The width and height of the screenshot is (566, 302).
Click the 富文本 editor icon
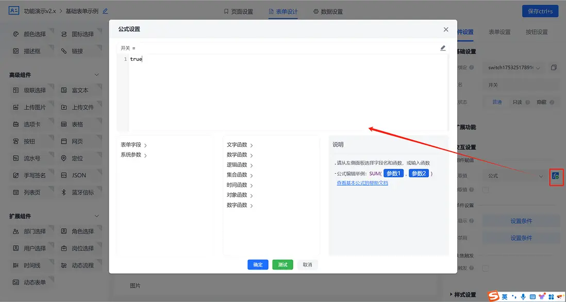point(64,90)
